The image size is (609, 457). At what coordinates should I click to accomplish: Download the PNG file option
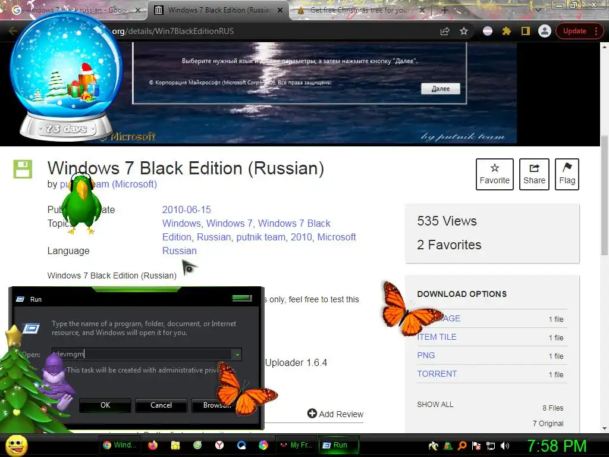click(x=426, y=355)
